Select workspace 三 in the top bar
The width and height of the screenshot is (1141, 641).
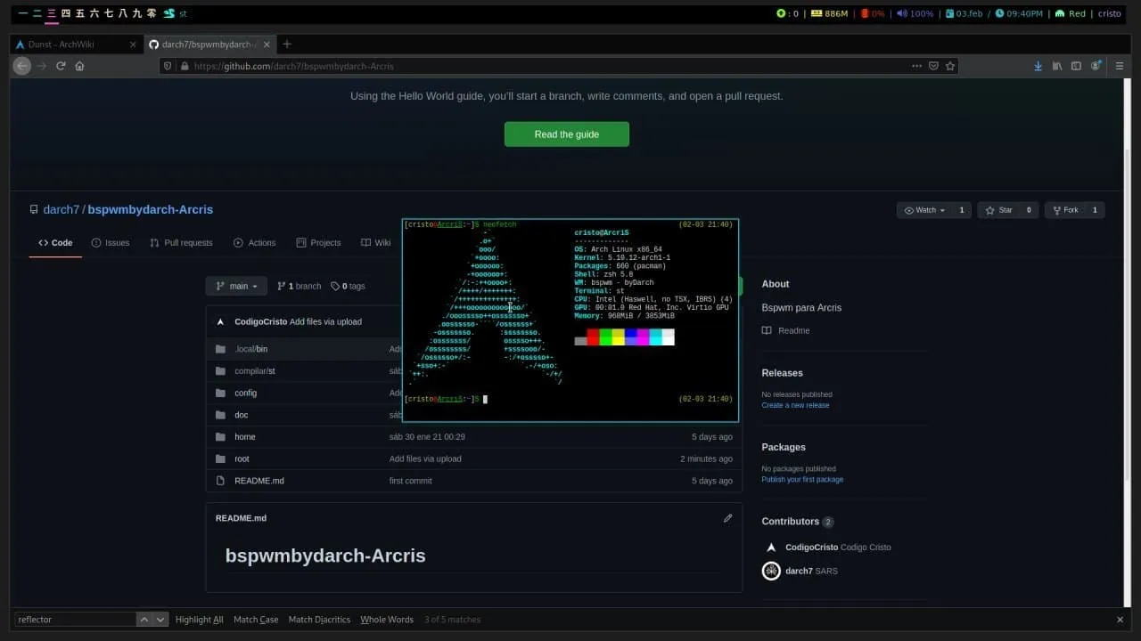coord(51,13)
